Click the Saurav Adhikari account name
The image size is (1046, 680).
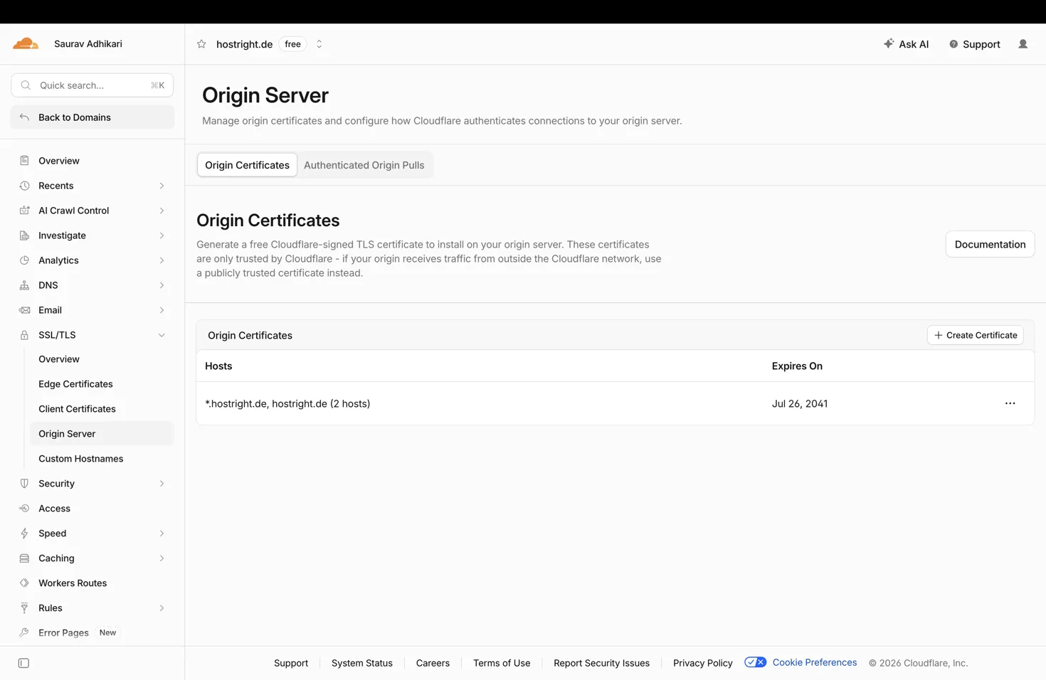(88, 44)
